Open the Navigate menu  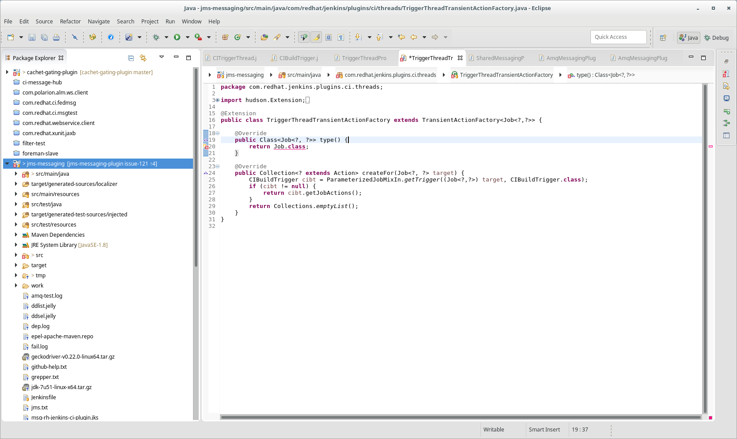point(99,21)
